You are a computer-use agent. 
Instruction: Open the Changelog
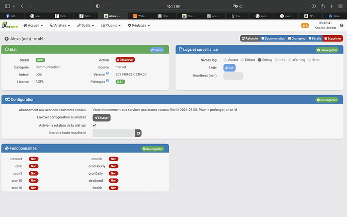coord(297,39)
